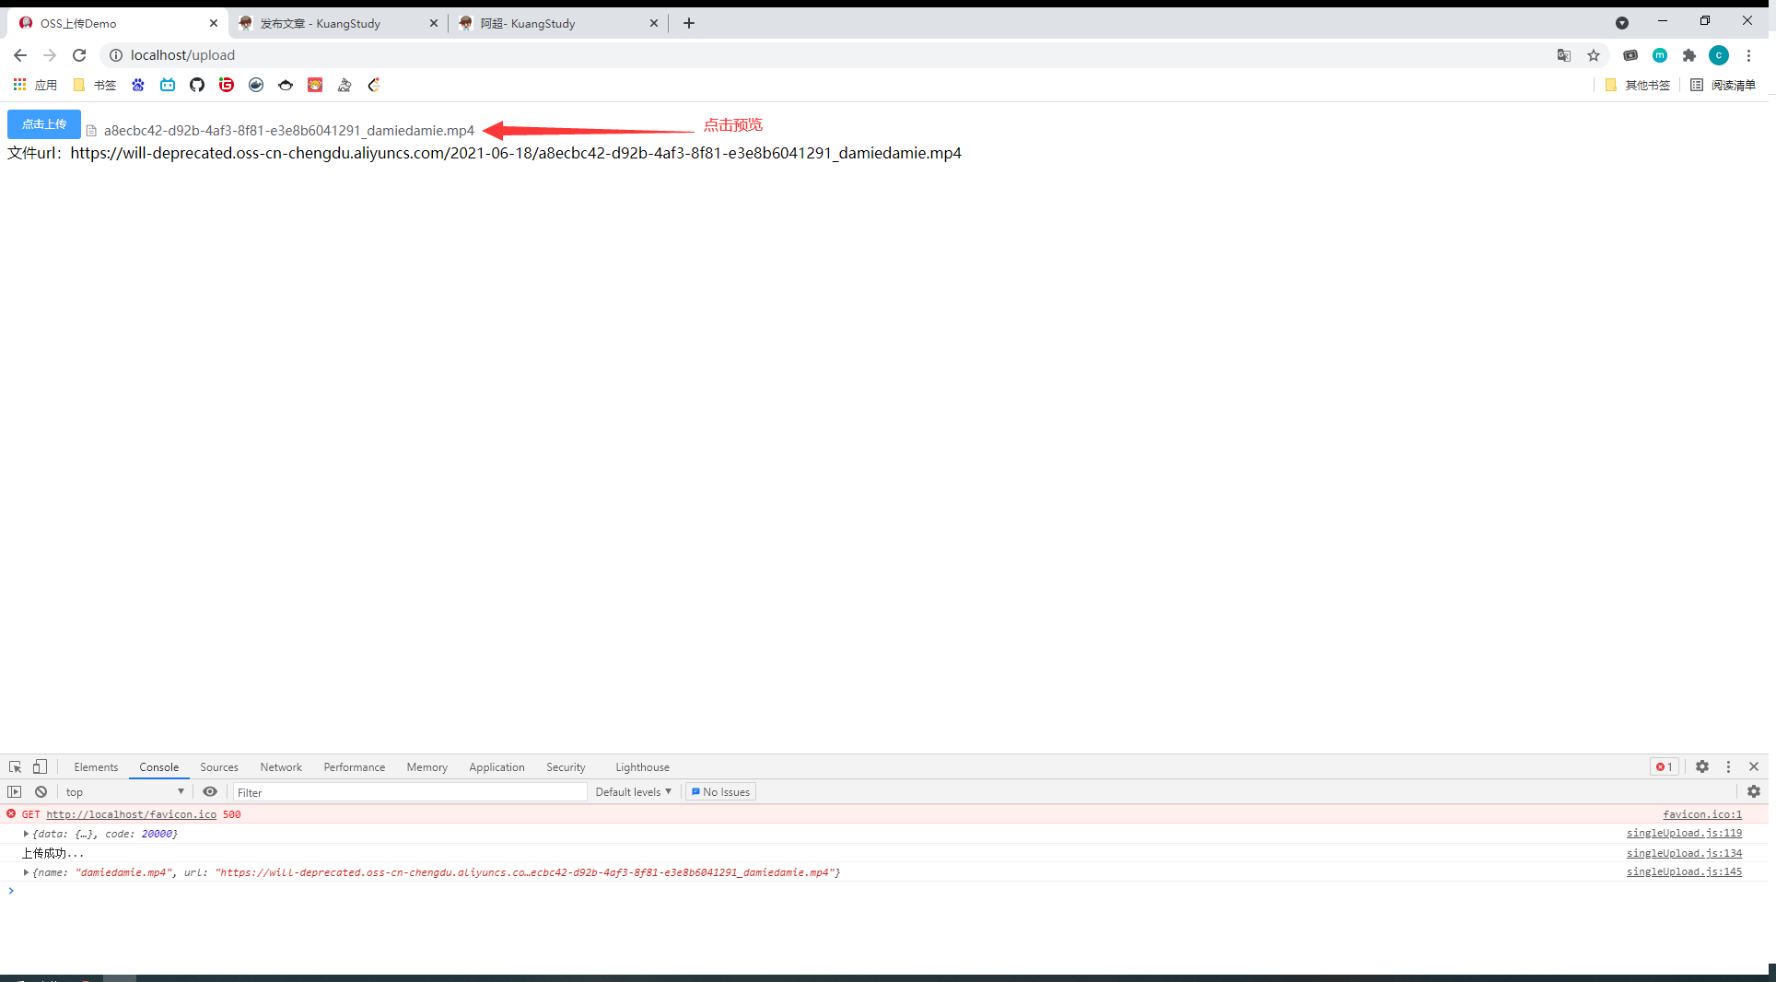Screen dimensions: 1776x982
Task: Open DevTools settings gear in the tab bar
Action: [x=1702, y=766]
